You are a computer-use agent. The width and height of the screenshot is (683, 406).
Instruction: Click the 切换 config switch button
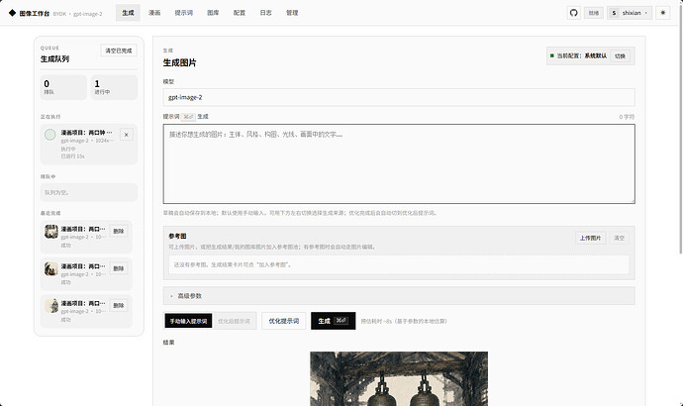coord(620,55)
